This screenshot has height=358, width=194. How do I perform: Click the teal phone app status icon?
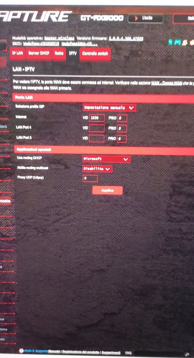[170, 42]
